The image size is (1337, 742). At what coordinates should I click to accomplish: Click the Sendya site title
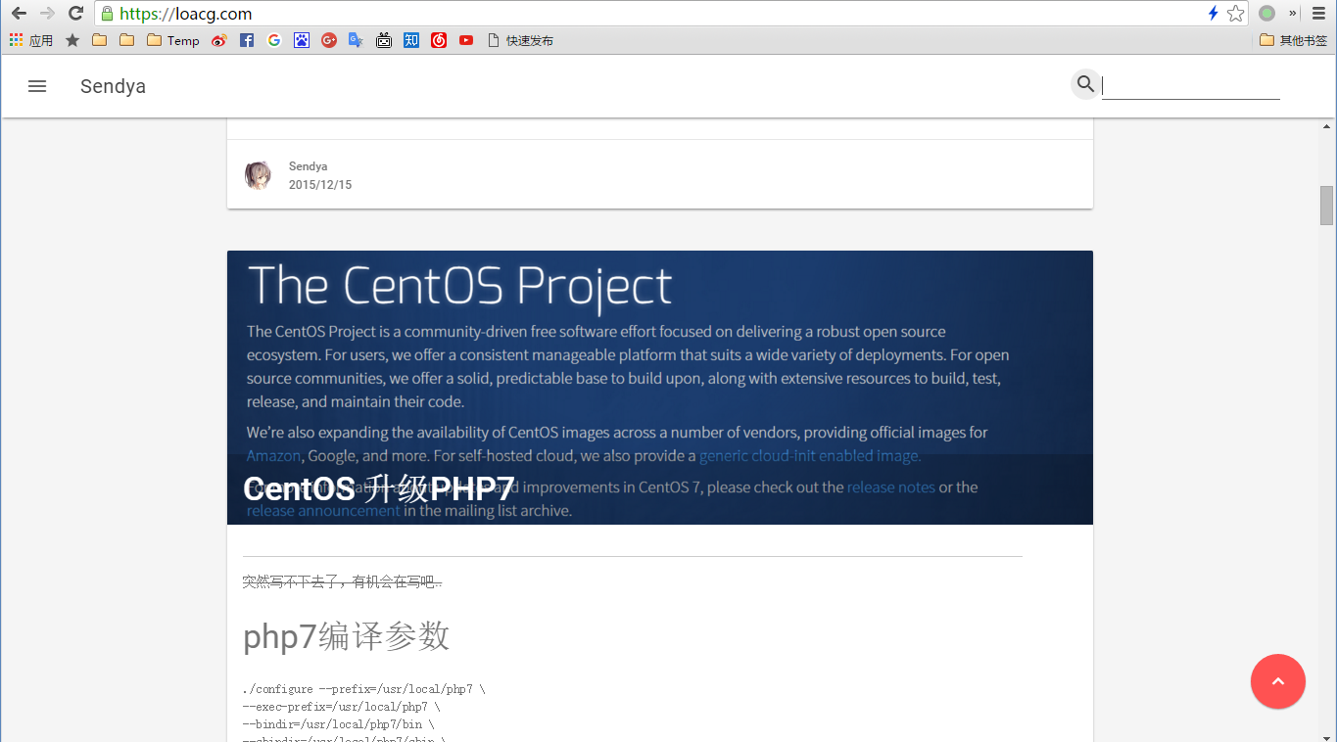(x=113, y=86)
